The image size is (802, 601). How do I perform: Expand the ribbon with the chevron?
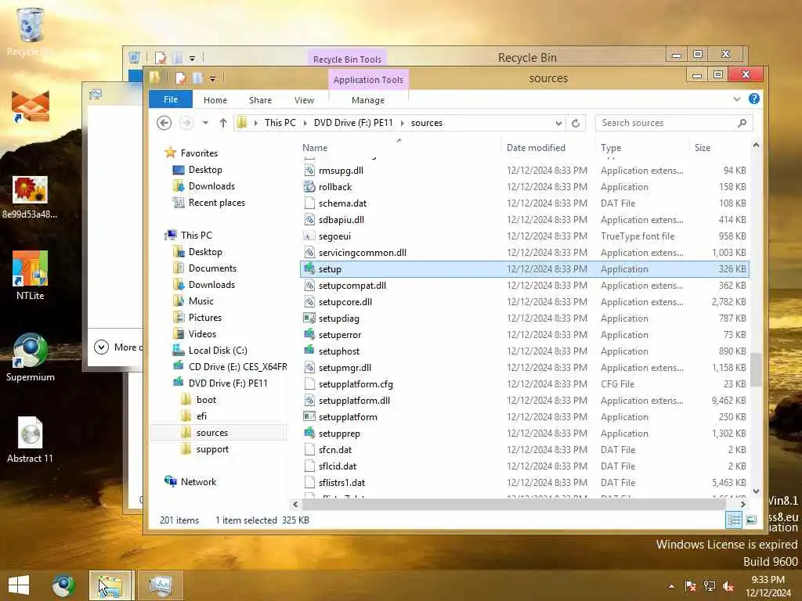736,99
